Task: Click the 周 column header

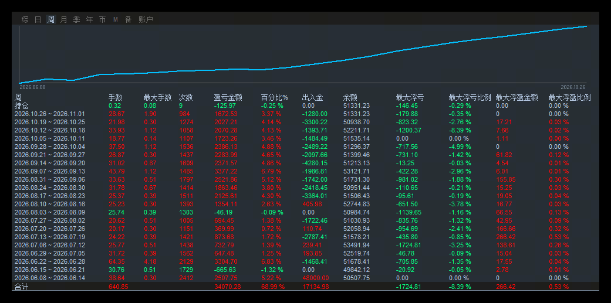Action: click(18, 97)
